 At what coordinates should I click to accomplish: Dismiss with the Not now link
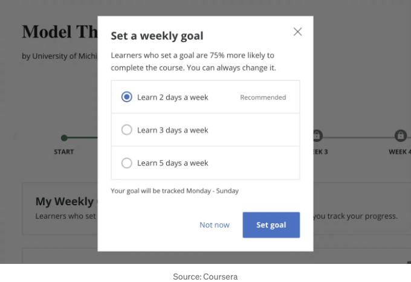[x=215, y=225]
